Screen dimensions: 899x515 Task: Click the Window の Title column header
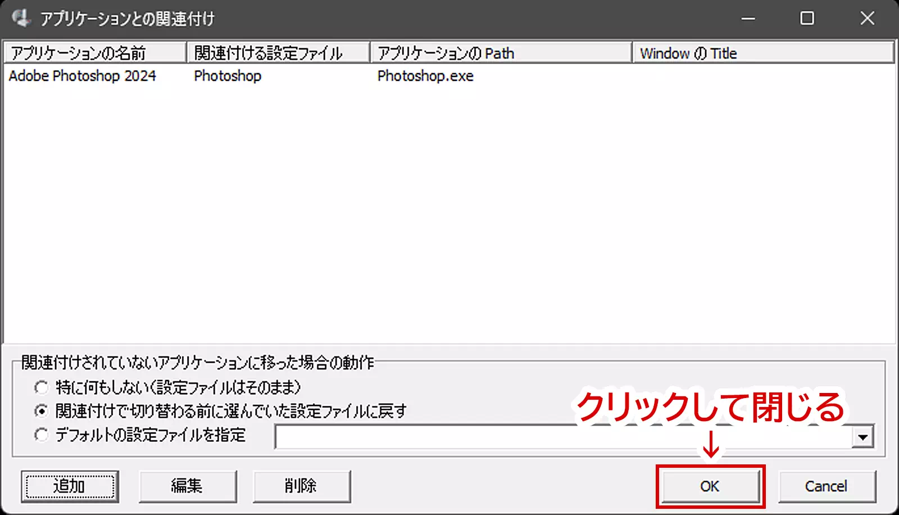click(763, 53)
